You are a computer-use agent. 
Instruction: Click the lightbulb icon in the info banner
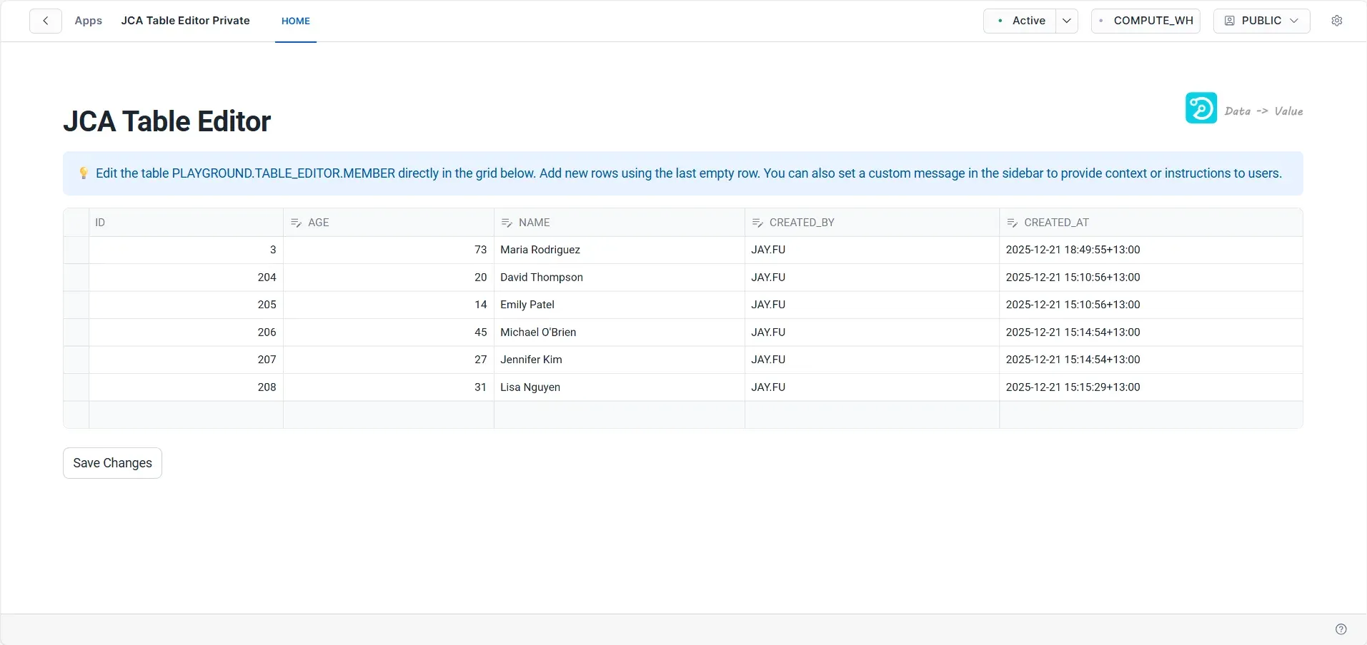tap(84, 173)
